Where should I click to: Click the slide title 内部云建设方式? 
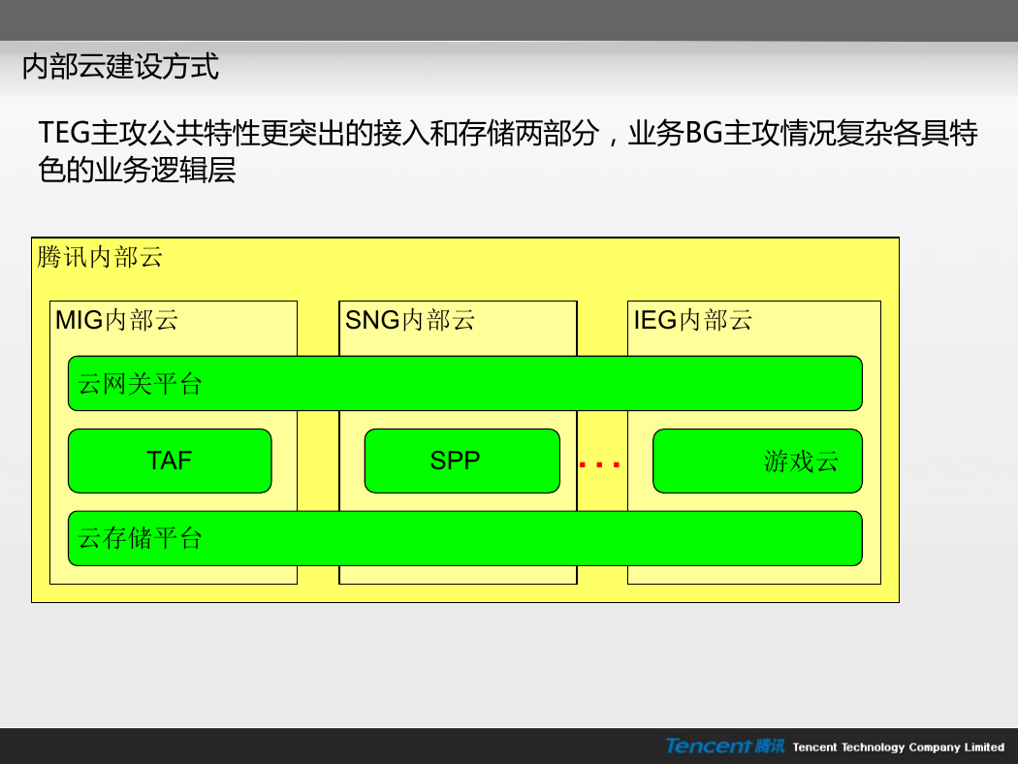(120, 66)
